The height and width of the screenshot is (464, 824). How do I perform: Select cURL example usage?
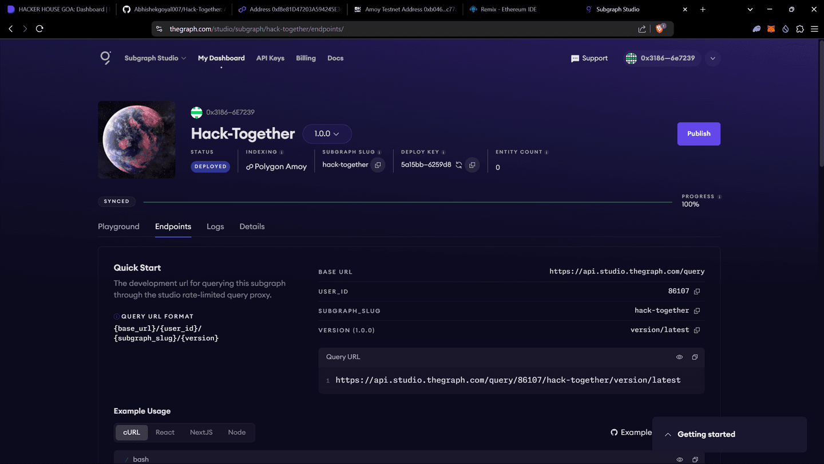[132, 432]
